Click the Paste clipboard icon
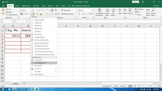This screenshot has width=162, height=91. 3,11
